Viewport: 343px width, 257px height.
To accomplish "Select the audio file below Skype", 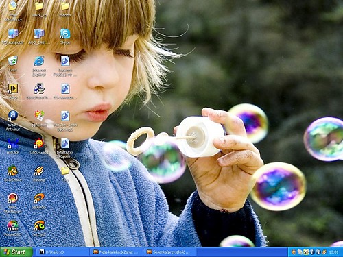I will click(65, 61).
